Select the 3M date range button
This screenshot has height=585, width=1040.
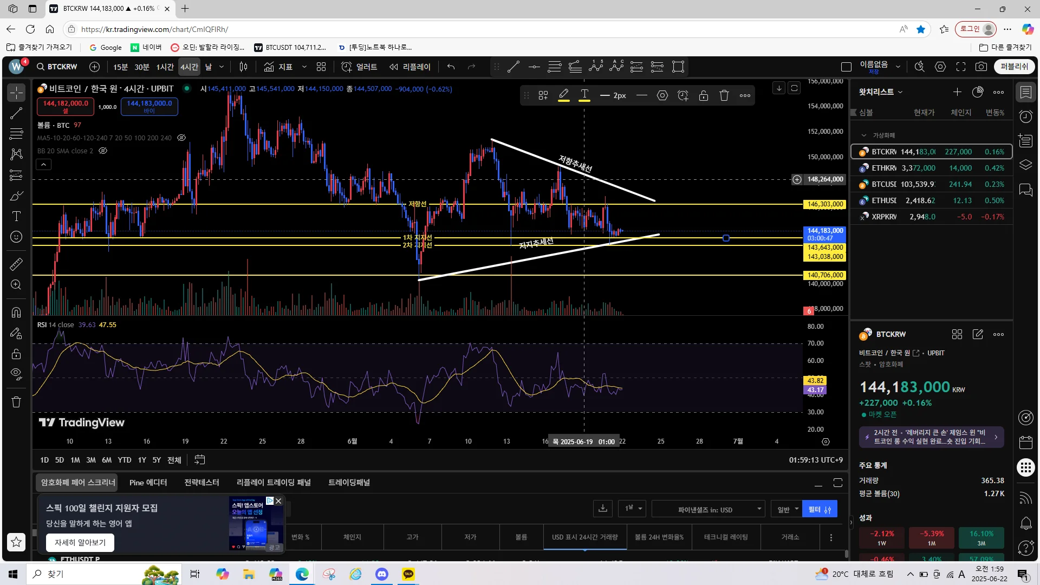point(91,460)
